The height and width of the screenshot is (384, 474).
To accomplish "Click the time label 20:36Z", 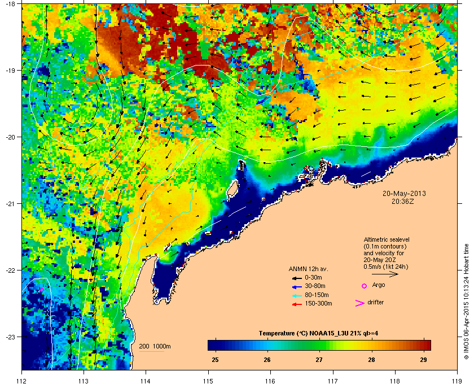I will 403,201.
